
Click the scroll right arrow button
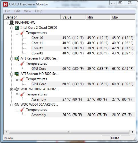click(133, 132)
